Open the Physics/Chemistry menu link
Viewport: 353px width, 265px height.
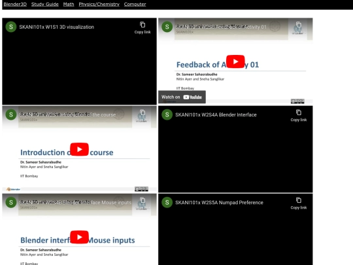click(x=99, y=5)
